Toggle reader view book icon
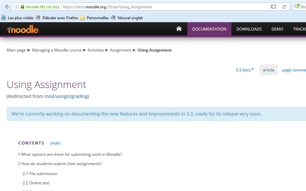This screenshot has height=191, width=306. pos(274,7)
